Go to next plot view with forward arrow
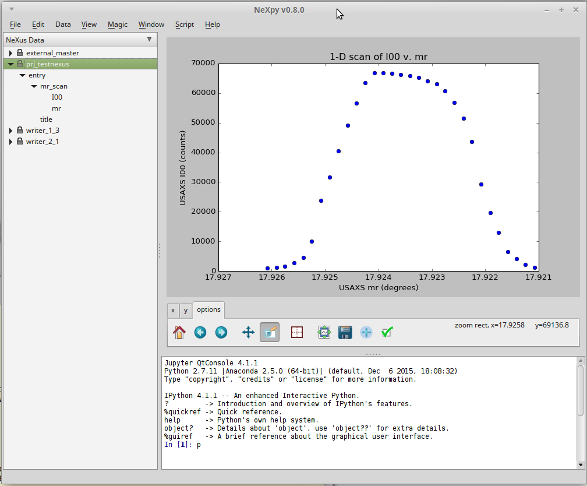The image size is (587, 486). click(222, 332)
